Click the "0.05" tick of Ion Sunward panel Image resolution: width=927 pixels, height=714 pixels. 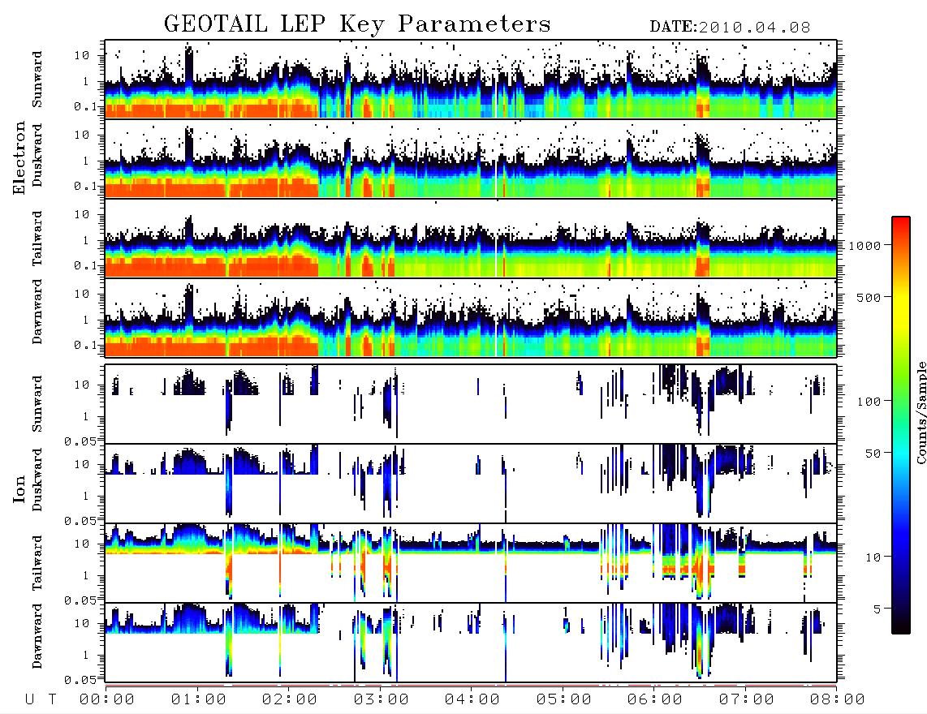point(80,441)
